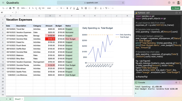
Task: Select column D header
Action: [x=50, y=16]
